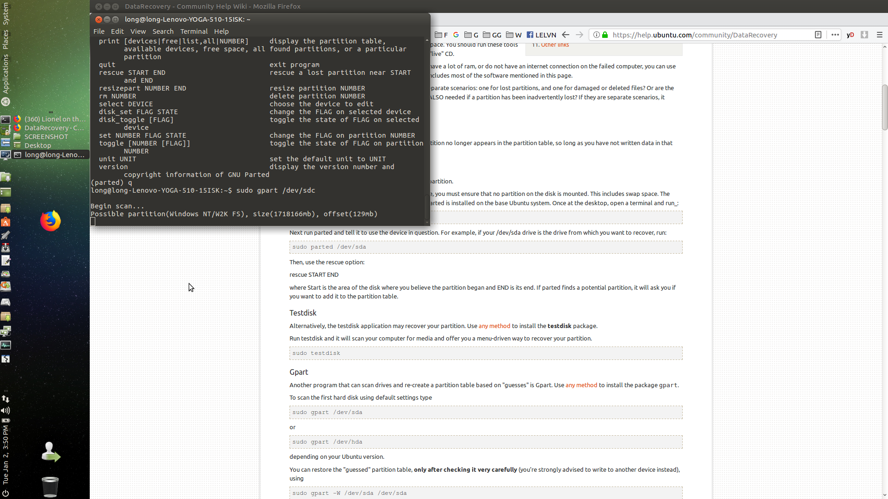Open the text editor notepad icon
The width and height of the screenshot is (888, 499).
tap(6, 261)
